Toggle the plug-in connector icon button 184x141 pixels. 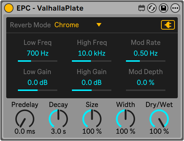click(168, 25)
